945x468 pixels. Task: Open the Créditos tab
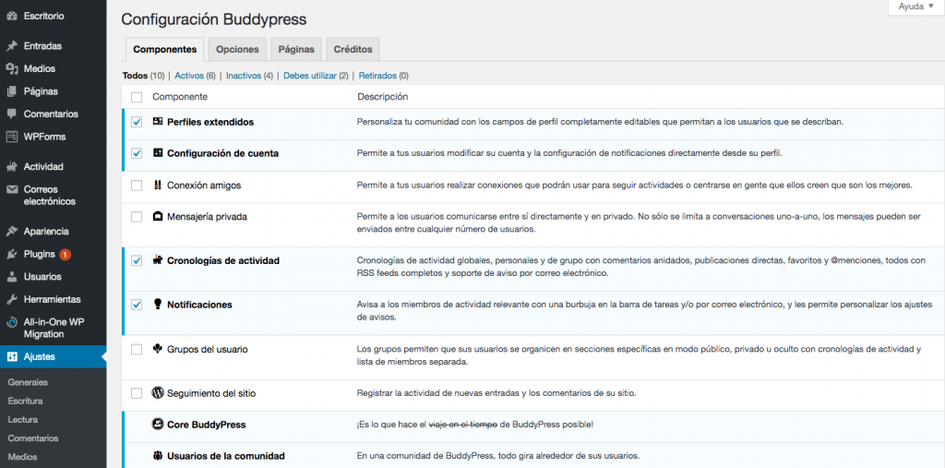tap(353, 49)
